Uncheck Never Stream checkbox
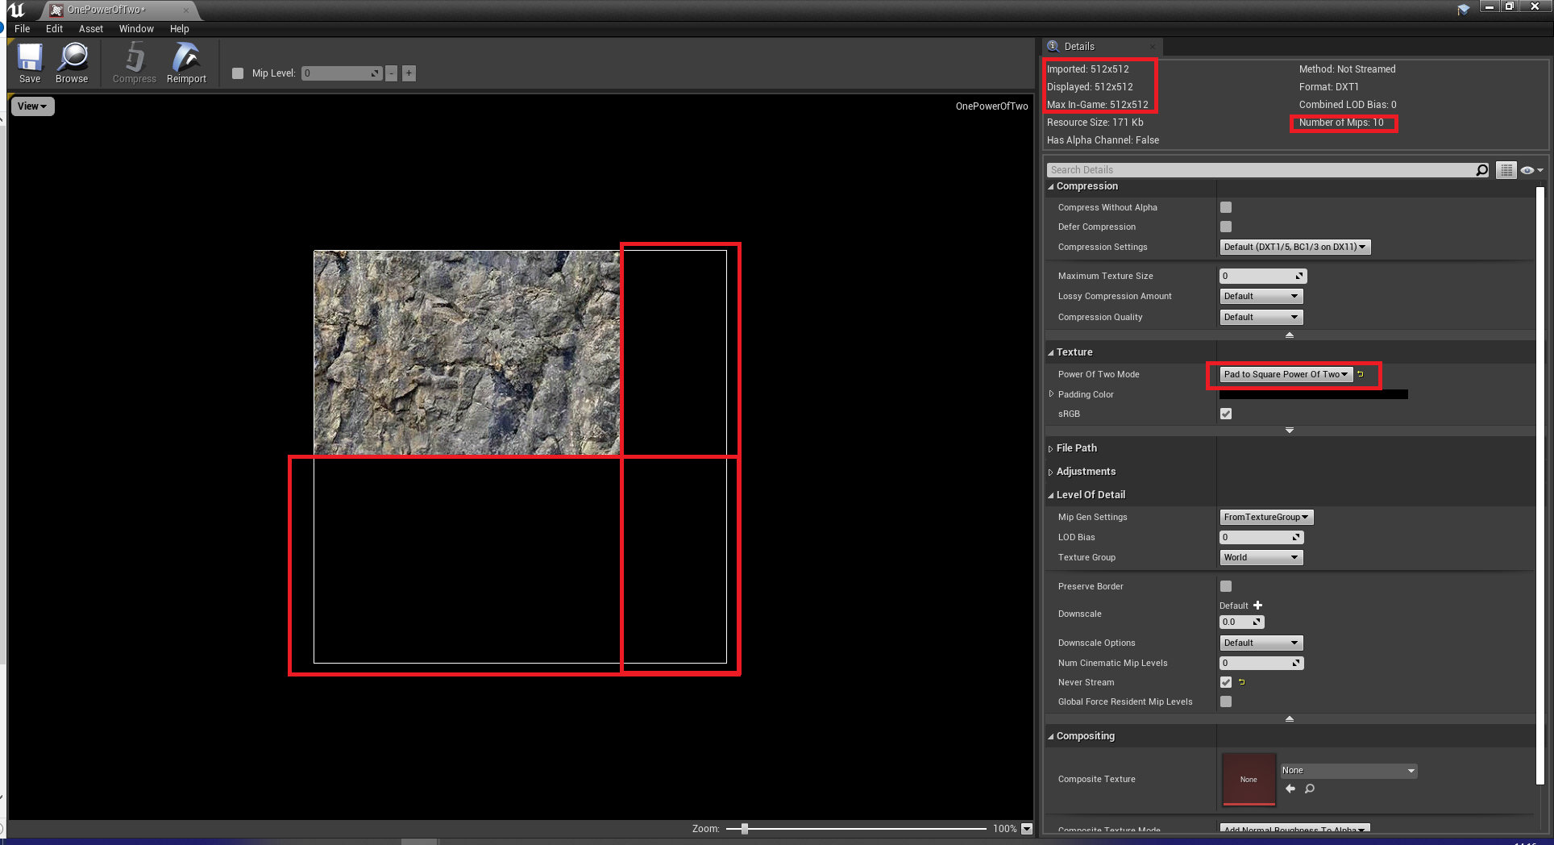This screenshot has height=845, width=1554. pos(1226,682)
